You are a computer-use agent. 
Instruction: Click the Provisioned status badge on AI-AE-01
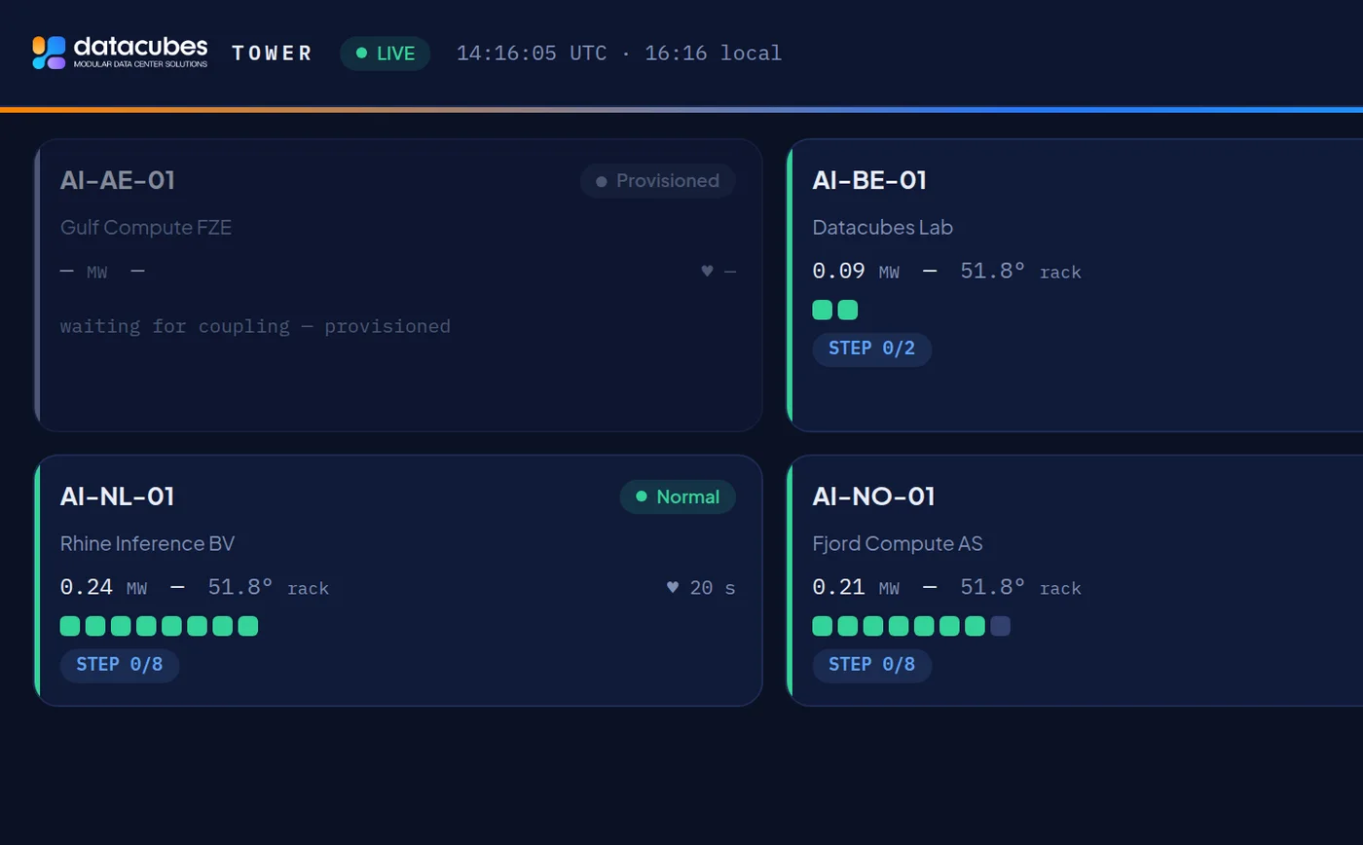pos(658,181)
